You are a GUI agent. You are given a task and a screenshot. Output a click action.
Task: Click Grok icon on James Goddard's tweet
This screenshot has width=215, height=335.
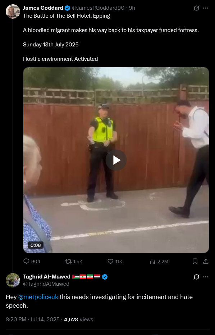click(x=196, y=8)
